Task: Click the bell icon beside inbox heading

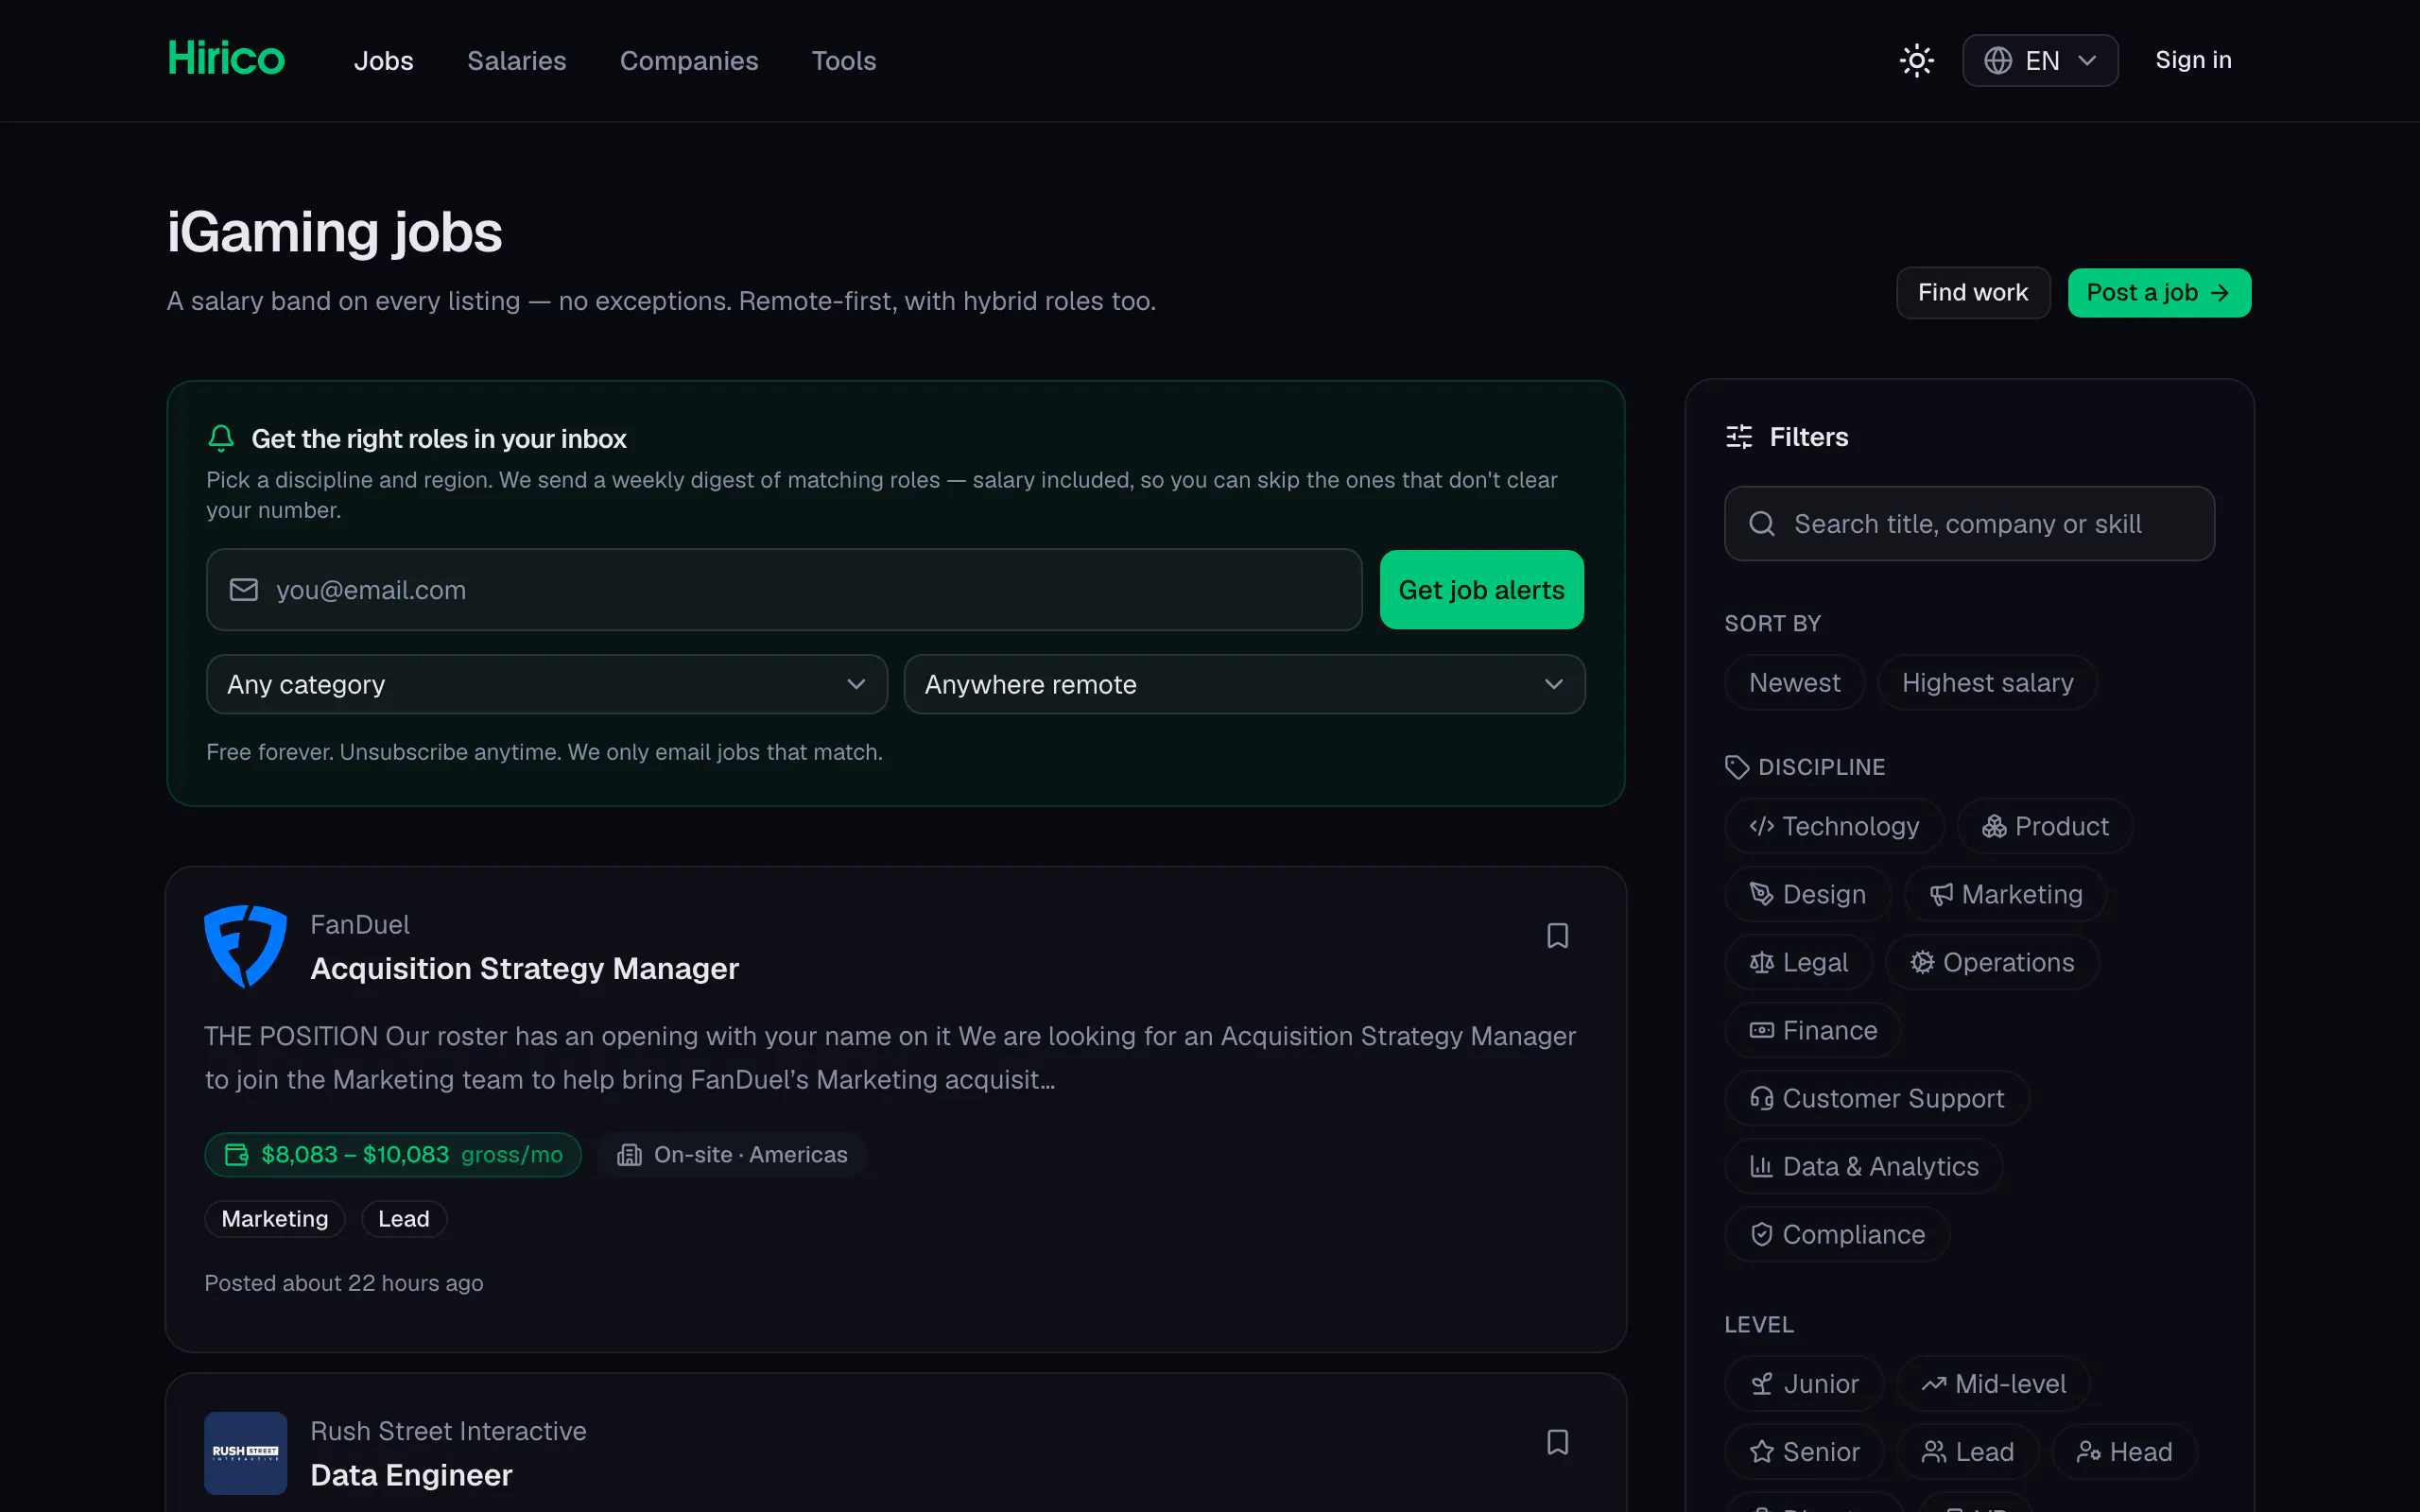Action: click(x=221, y=438)
